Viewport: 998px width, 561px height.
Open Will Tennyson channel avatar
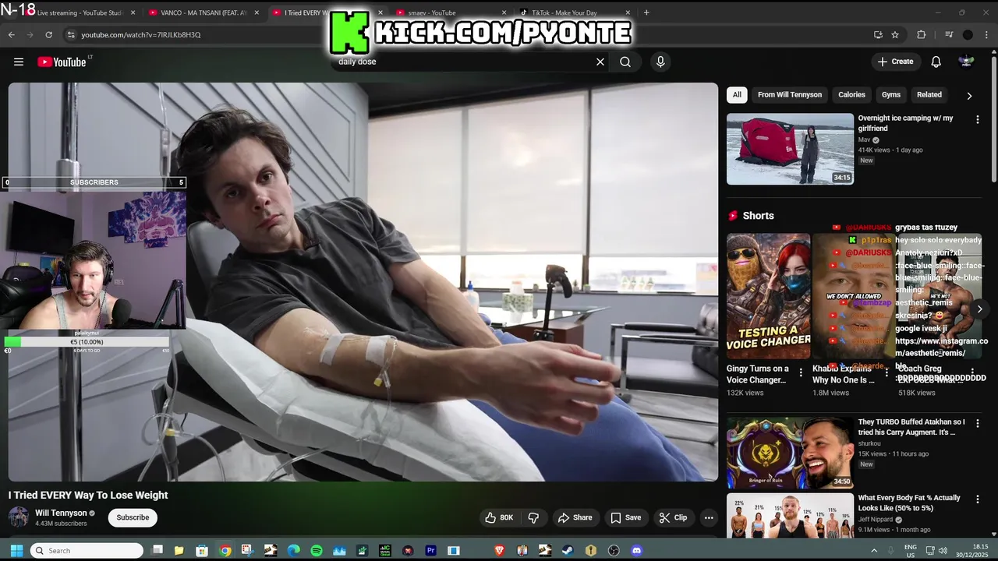(19, 517)
